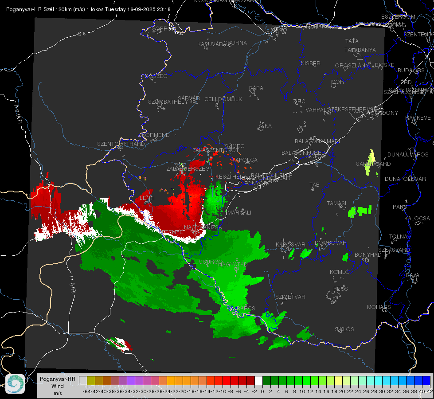Image resolution: width=434 pixels, height=399 pixels.
Task: Click the KISBER city label
Action: pos(311,63)
